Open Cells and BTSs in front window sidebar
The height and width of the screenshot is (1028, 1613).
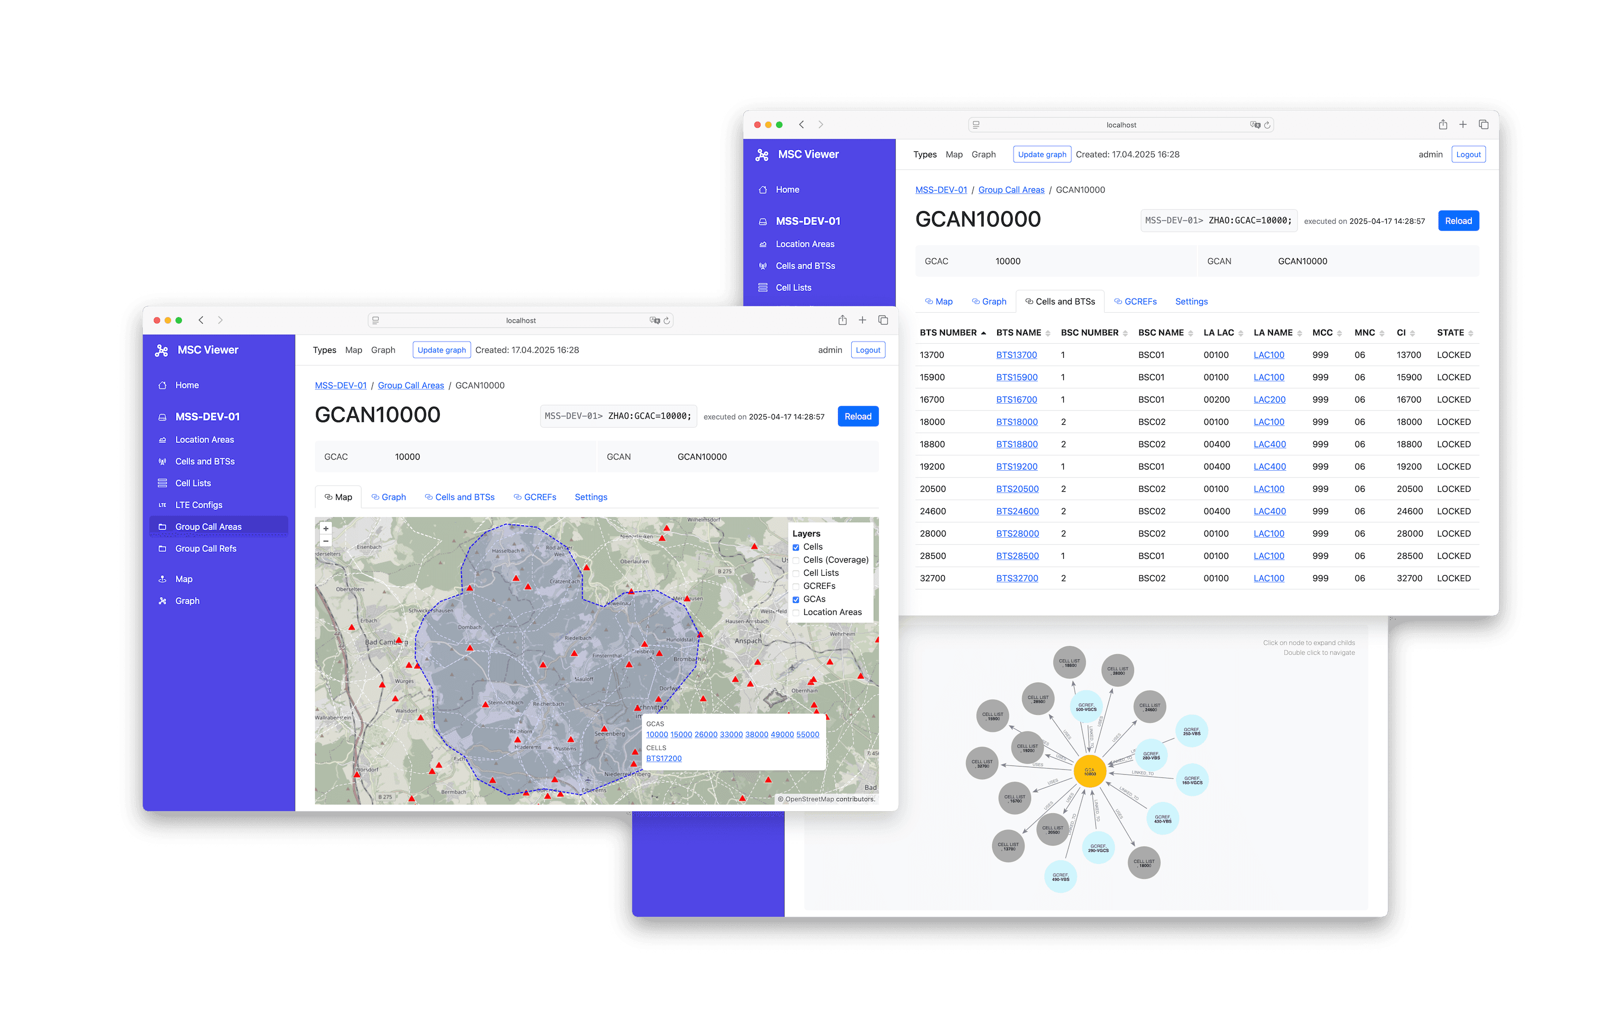[x=205, y=461]
